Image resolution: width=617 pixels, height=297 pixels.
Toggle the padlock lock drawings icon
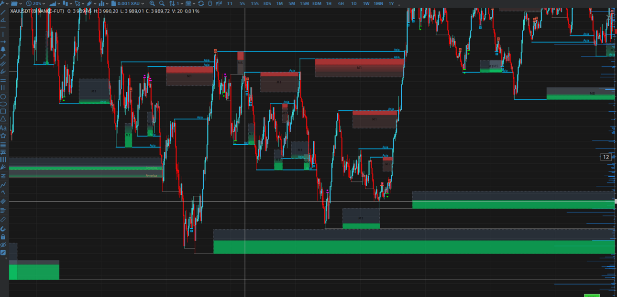[x=3, y=237]
